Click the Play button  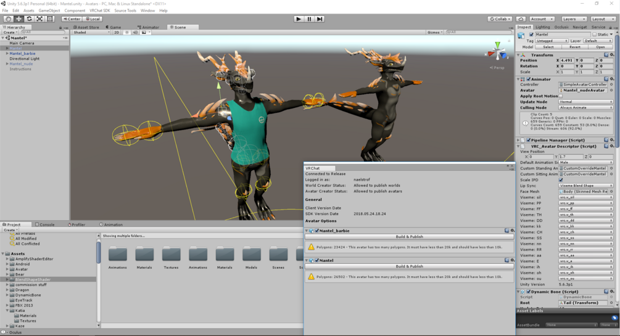pyautogui.click(x=299, y=18)
